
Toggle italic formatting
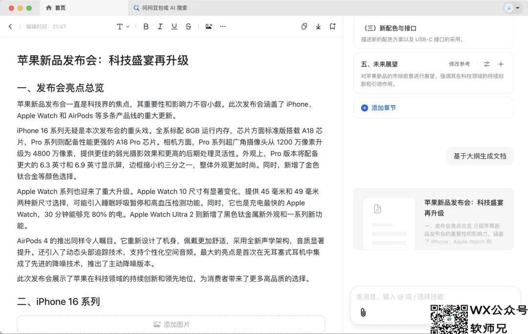[x=160, y=26]
